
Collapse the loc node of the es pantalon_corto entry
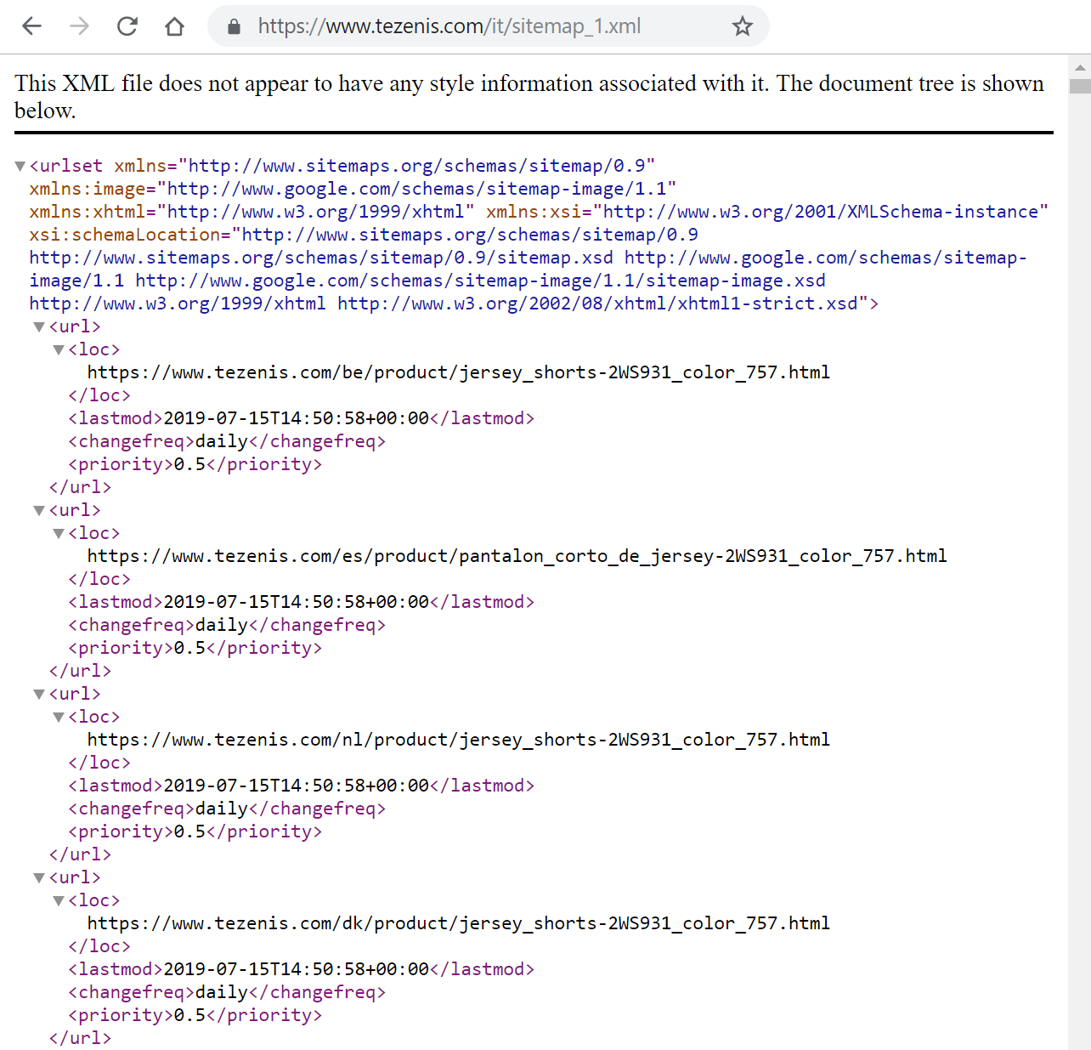point(59,534)
